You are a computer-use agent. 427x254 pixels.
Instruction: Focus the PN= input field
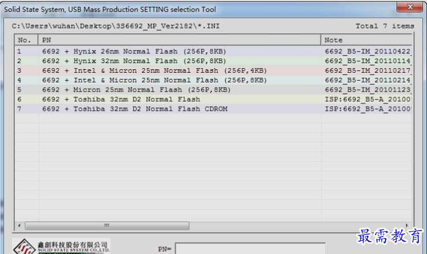(250, 248)
